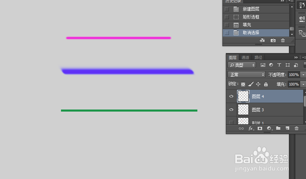Filter layers by text type
This screenshot has width=306, height=179.
[279, 65]
